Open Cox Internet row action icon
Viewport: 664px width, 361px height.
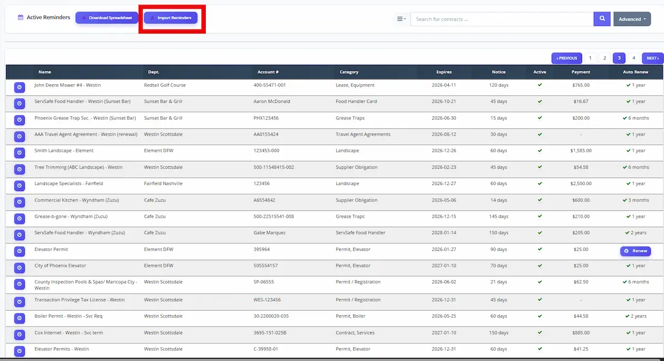tap(19, 334)
